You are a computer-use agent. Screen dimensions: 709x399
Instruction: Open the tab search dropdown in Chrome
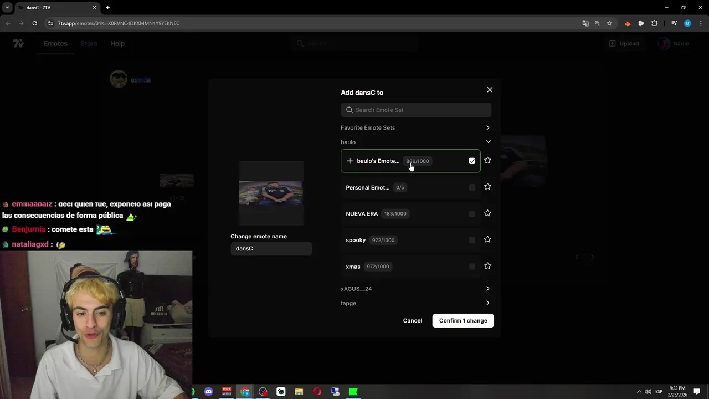pos(7,8)
